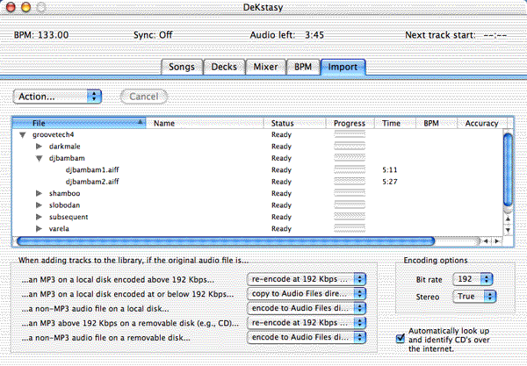Switch to the Songs tab
The width and height of the screenshot is (527, 366).
[182, 67]
